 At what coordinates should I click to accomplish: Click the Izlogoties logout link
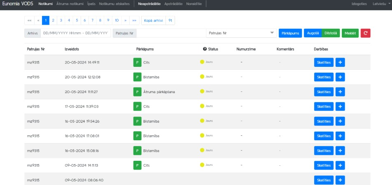(x=359, y=4)
